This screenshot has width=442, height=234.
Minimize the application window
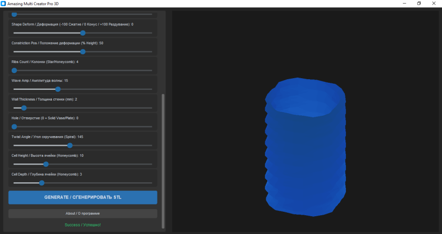coord(404,4)
